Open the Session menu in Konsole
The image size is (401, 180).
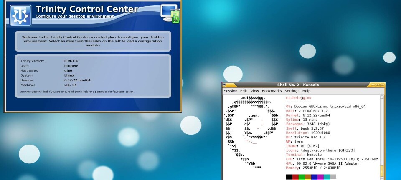(x=231, y=91)
